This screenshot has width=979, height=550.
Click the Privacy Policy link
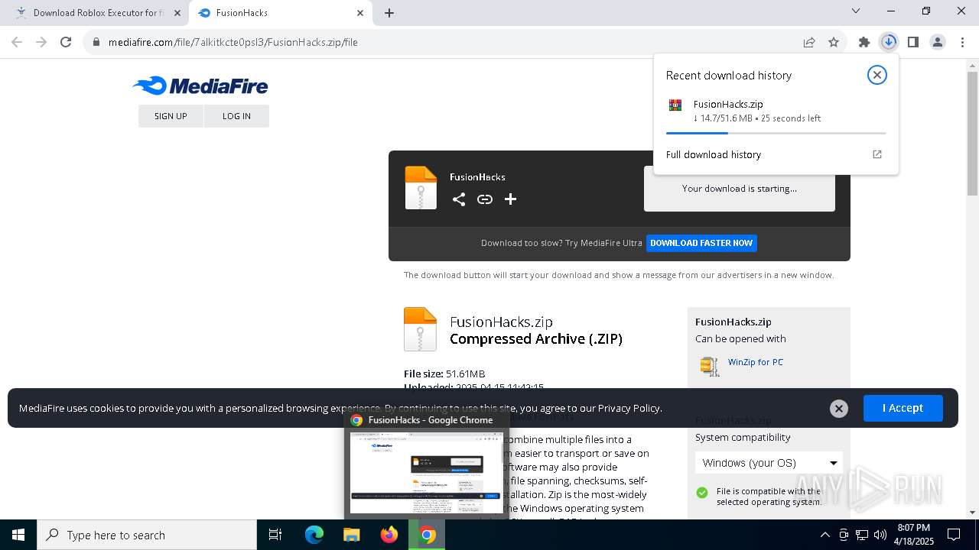[629, 409]
